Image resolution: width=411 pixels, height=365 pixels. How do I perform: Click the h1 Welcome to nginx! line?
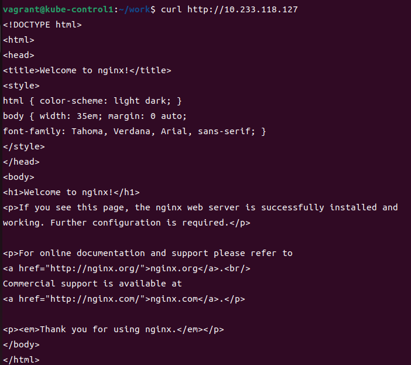point(71,192)
